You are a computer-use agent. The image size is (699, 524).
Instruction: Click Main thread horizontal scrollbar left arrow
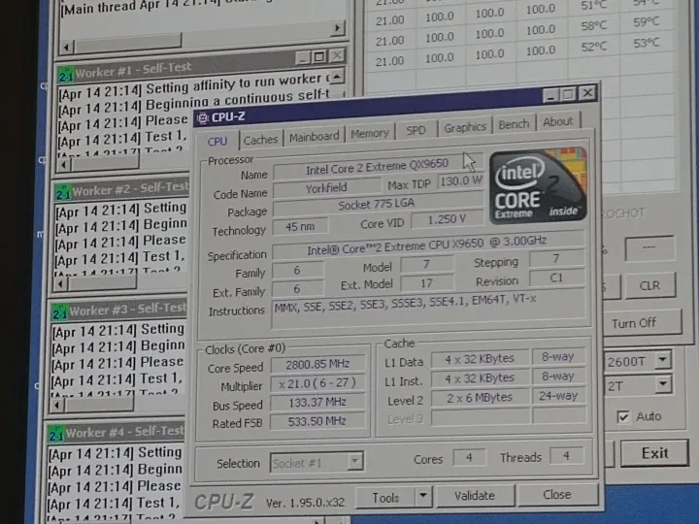point(66,47)
